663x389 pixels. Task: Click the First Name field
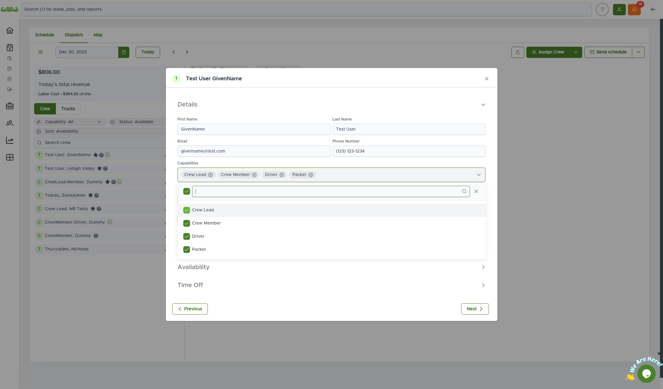[254, 129]
